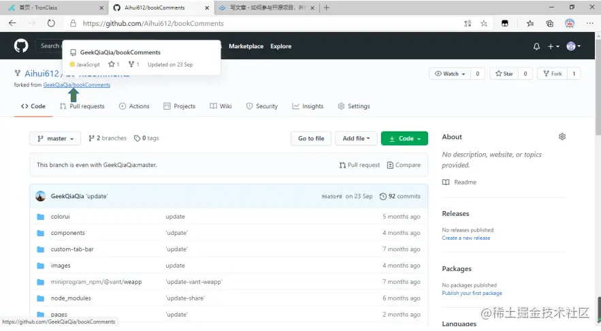601x331 pixels.
Task: Select the Code tab
Action: pos(33,106)
